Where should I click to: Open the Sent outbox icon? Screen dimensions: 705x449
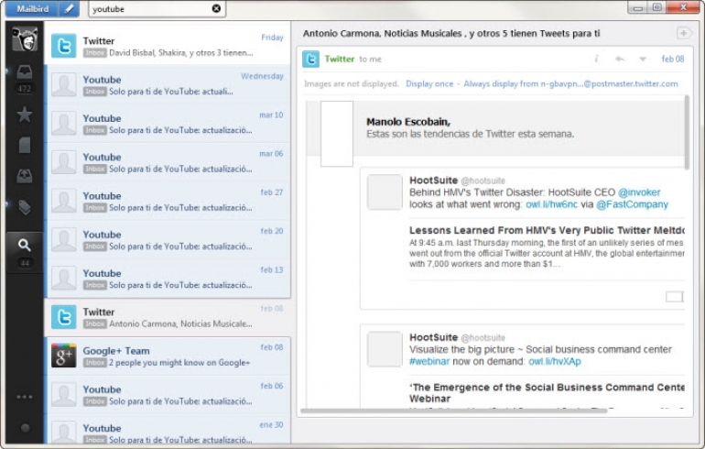tap(25, 176)
